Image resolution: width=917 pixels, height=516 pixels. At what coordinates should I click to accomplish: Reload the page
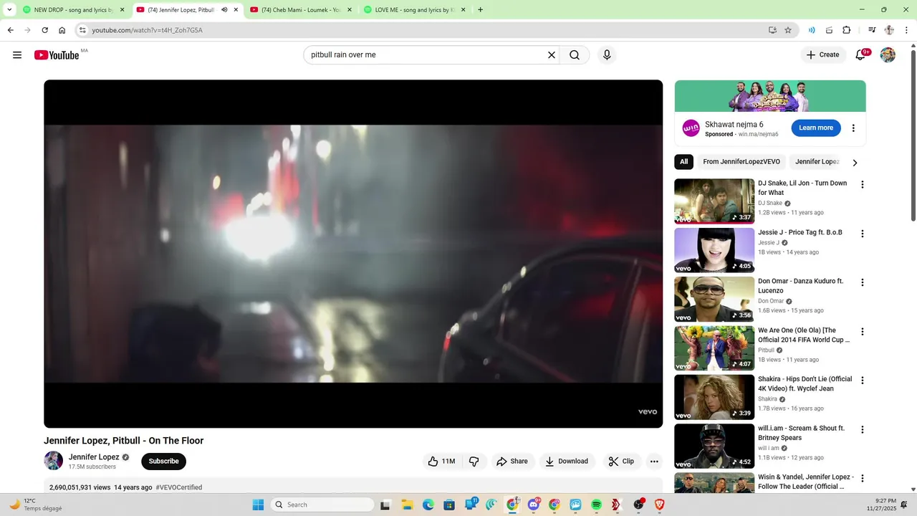tap(44, 30)
